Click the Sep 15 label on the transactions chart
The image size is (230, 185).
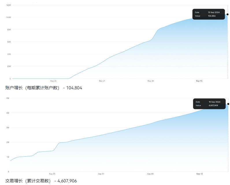199,174
